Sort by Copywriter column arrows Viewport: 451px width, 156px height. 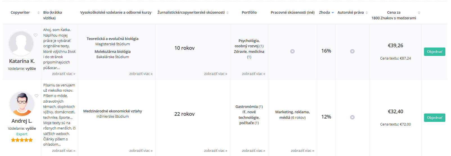[39, 13]
